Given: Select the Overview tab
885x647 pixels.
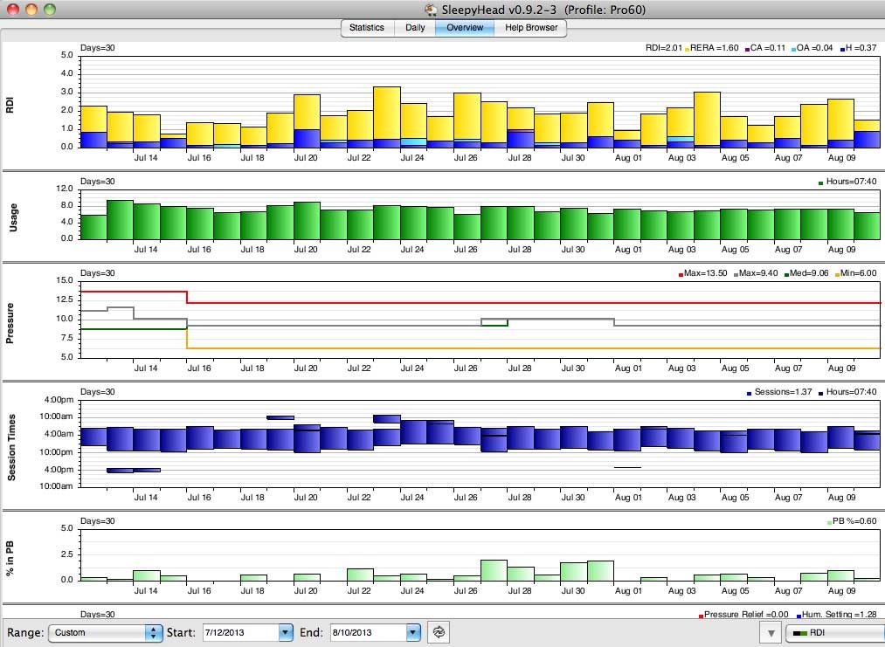Looking at the screenshot, I should click(x=465, y=27).
